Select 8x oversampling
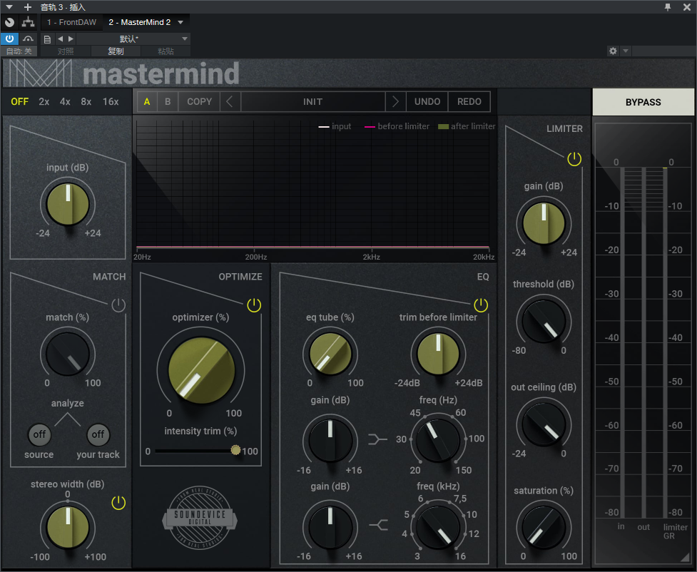This screenshot has width=697, height=572. click(x=86, y=102)
